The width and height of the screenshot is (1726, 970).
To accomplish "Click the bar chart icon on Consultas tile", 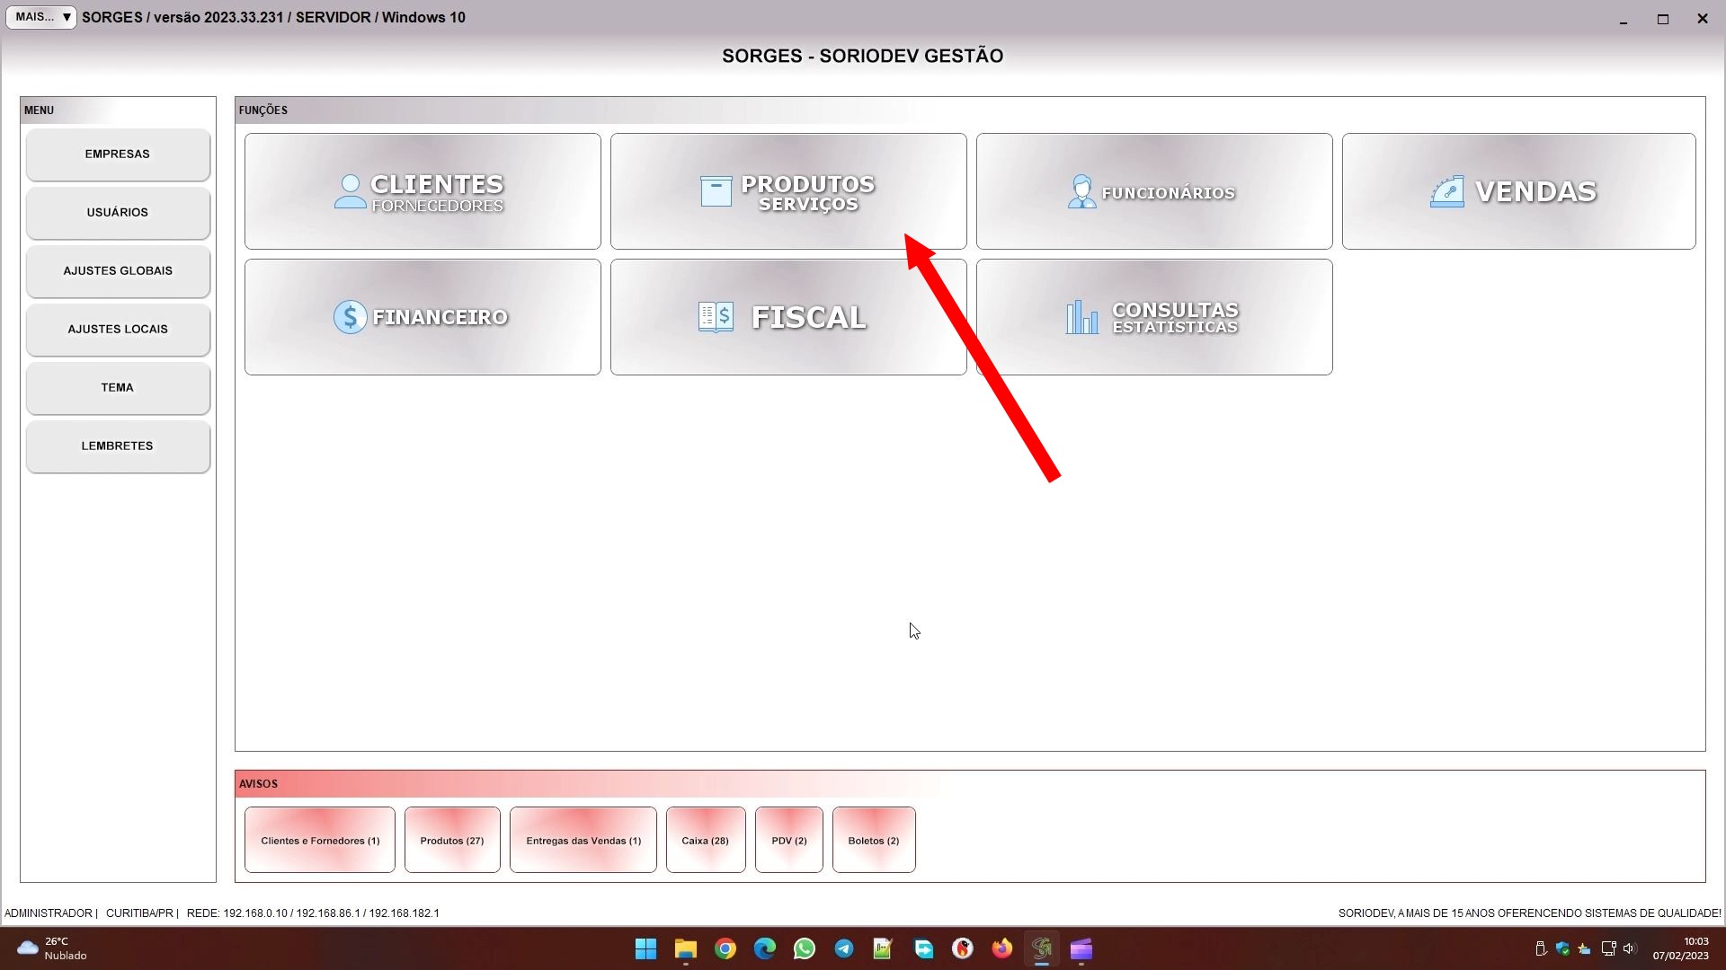I will pos(1082,317).
